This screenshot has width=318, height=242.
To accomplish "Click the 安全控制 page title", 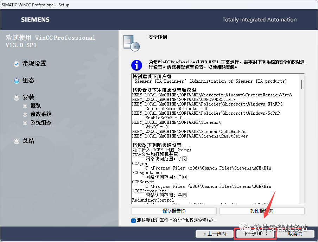I will (158, 37).
